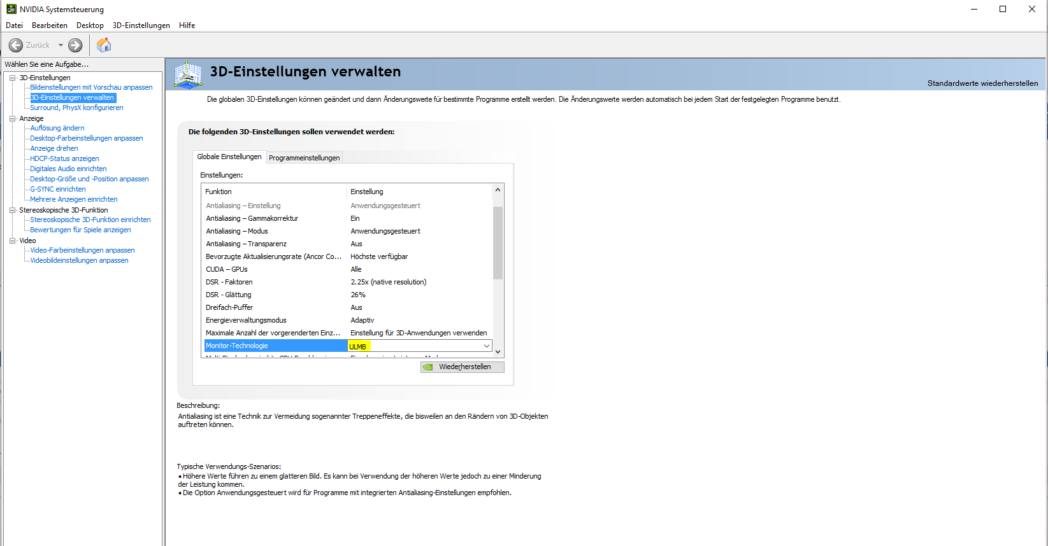Select the Bevorzugte Aktualisierungsrate row
Image resolution: width=1048 pixels, height=546 pixels.
(348, 256)
